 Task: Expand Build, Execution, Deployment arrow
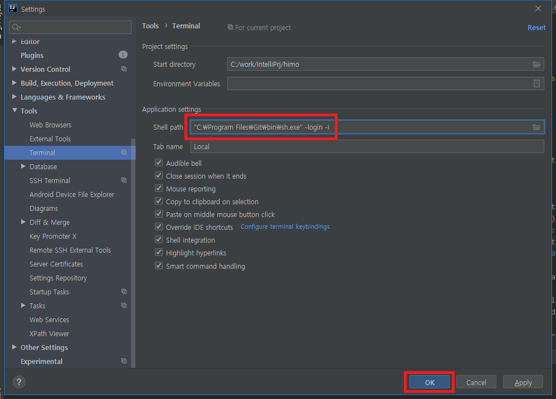click(x=14, y=83)
